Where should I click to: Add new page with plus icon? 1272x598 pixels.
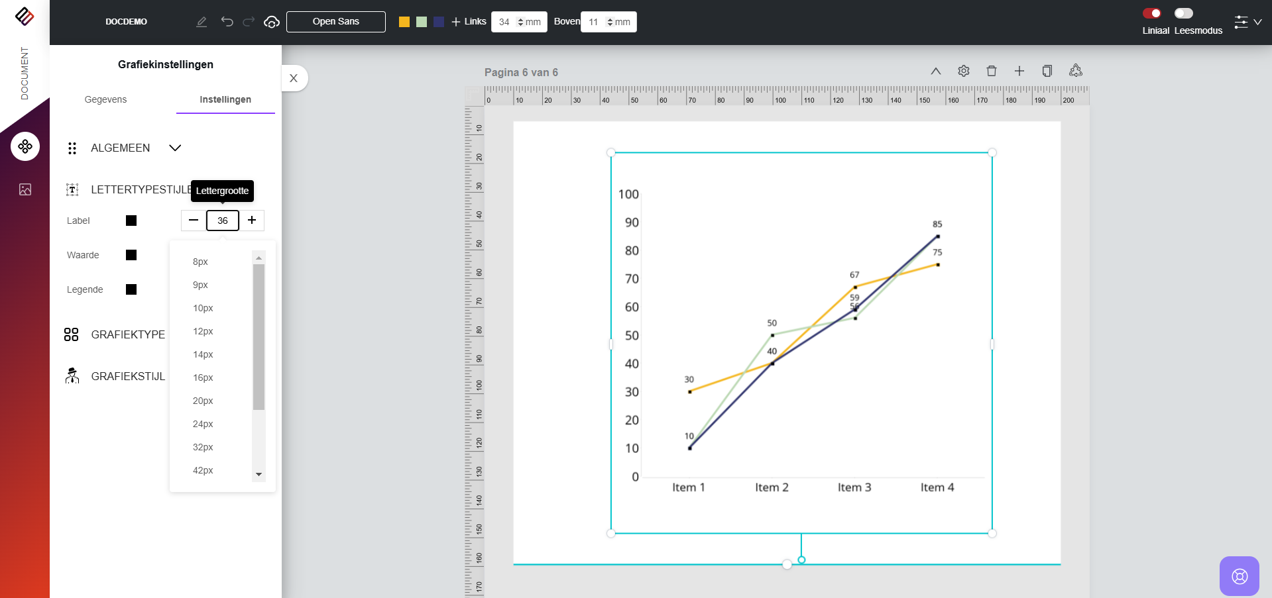[x=1019, y=71]
